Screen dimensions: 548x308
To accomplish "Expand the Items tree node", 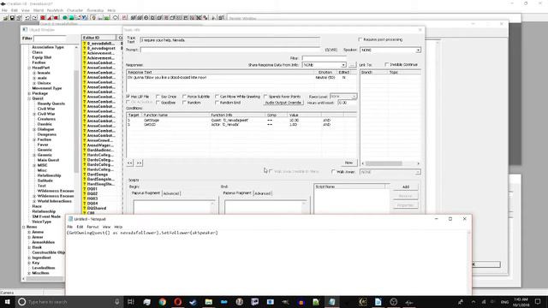I will [24, 227].
